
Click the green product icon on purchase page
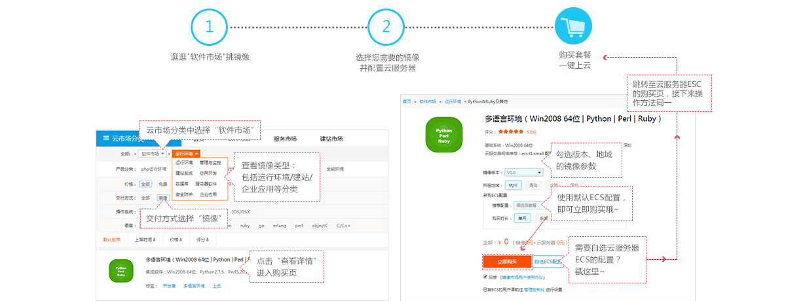444,135
